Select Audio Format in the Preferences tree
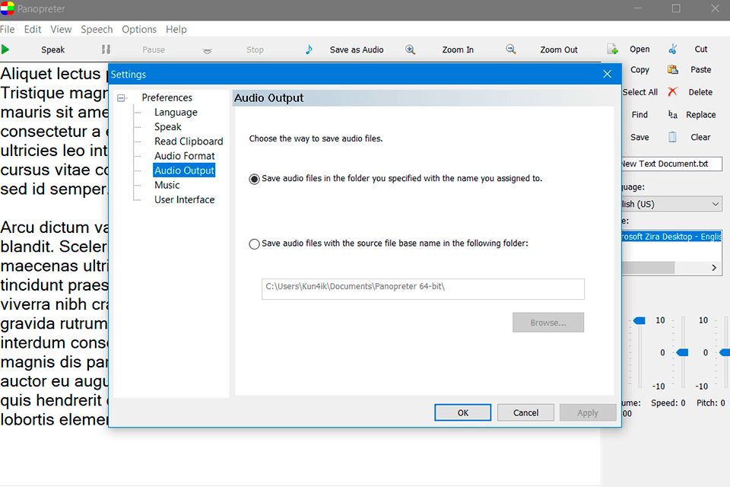Viewport: 730px width, 487px height. [184, 156]
